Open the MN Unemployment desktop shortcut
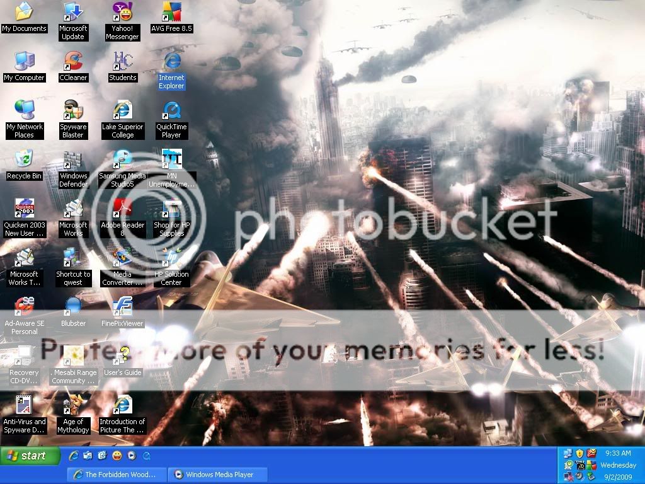The height and width of the screenshot is (484, 645). coord(171,169)
